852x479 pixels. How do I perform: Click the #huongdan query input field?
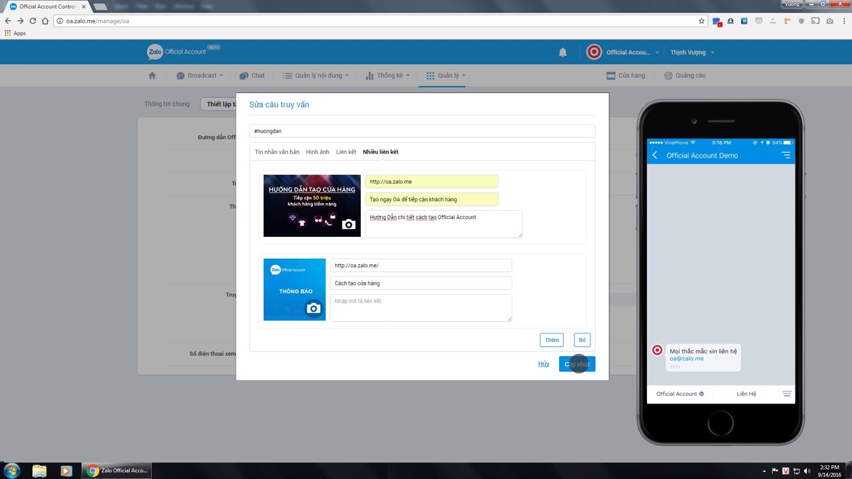[x=422, y=131]
